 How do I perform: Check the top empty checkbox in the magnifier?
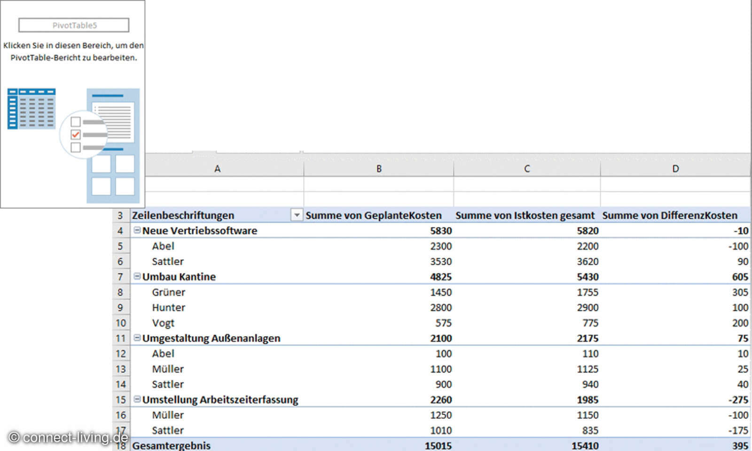coord(75,121)
